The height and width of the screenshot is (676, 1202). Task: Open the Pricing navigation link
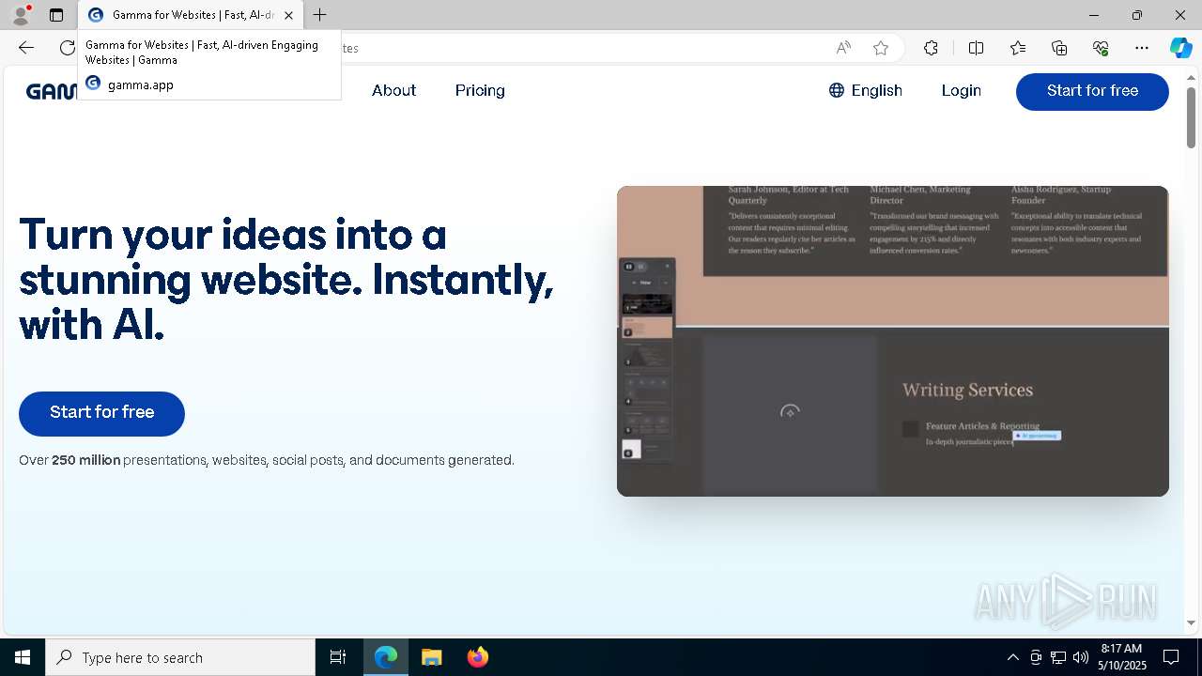pos(480,91)
